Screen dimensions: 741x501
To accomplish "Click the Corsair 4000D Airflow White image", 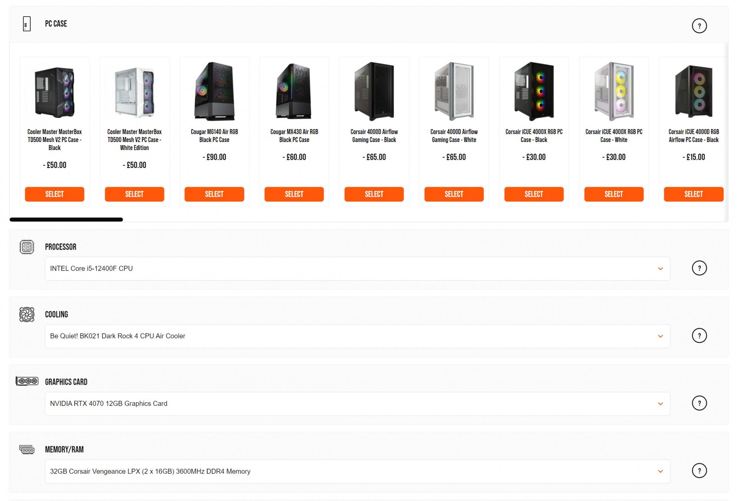I will 454,91.
